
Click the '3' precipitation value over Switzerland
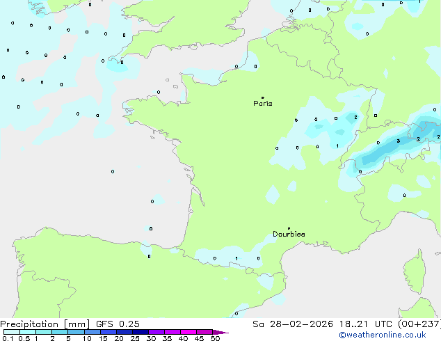399,141
